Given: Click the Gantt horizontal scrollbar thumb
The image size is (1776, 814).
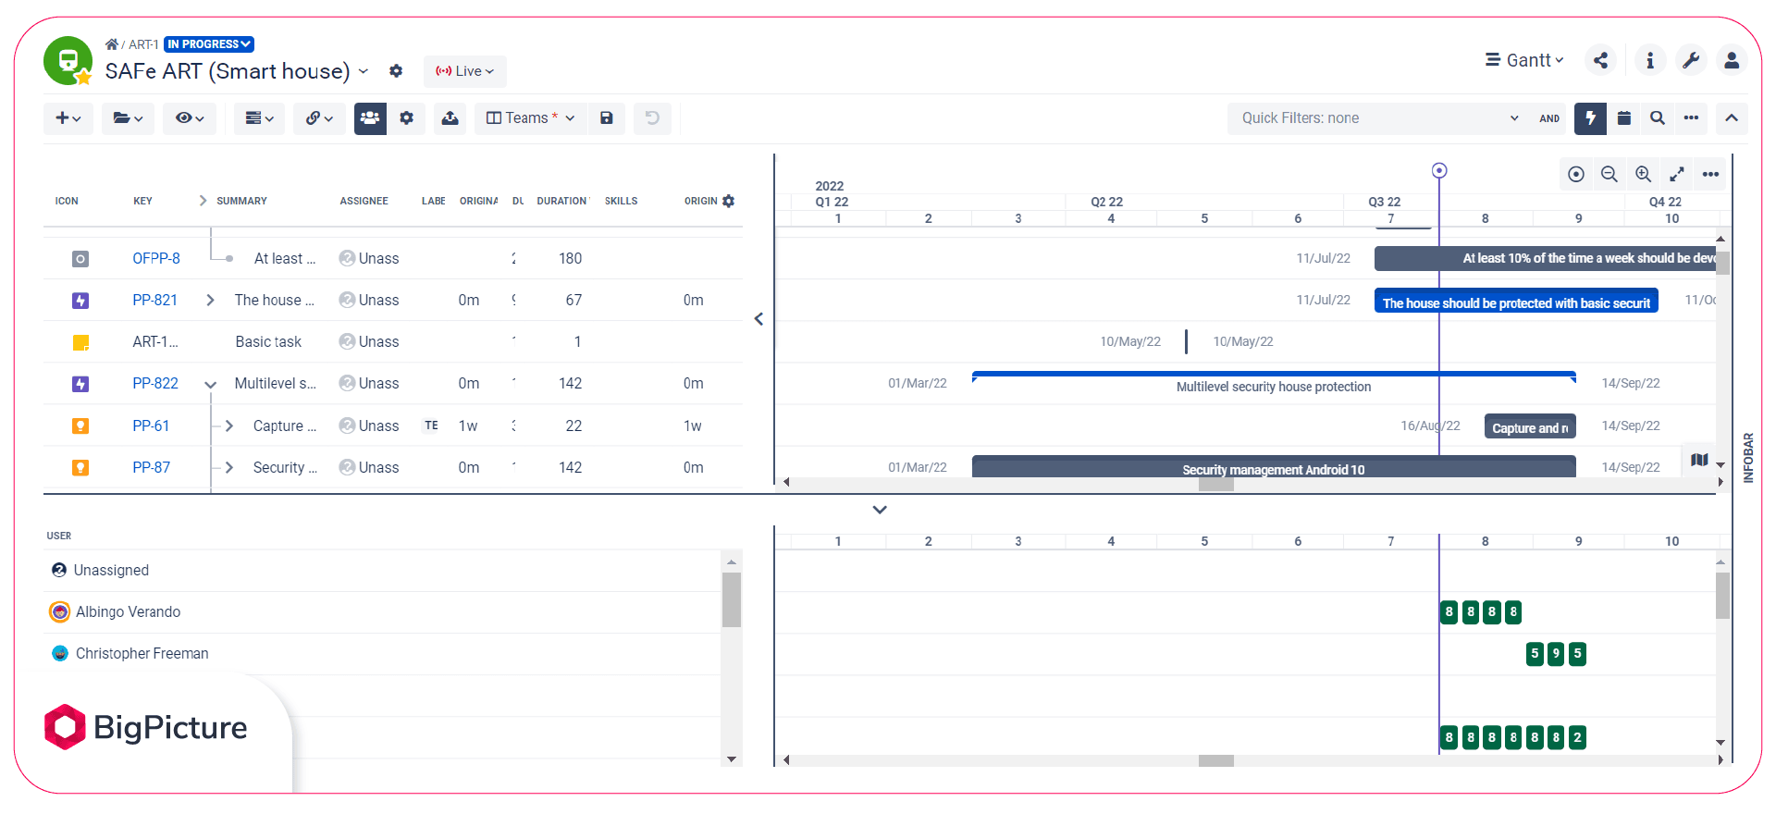Looking at the screenshot, I should coord(1216,484).
